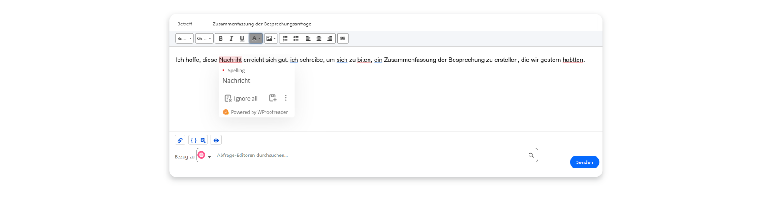763x204 pixels.
Task: Click the attachment paperclip icon
Action: click(180, 140)
